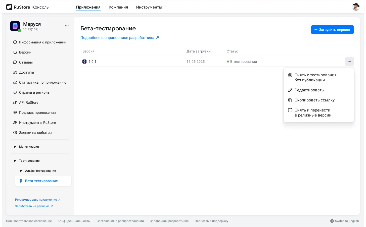
Task: Click the Бета-тестирование page heading
Action: (x=108, y=29)
